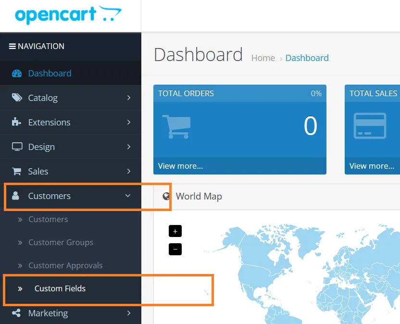Click the Total Orders cart icon
Image resolution: width=400 pixels, height=324 pixels.
tap(176, 126)
